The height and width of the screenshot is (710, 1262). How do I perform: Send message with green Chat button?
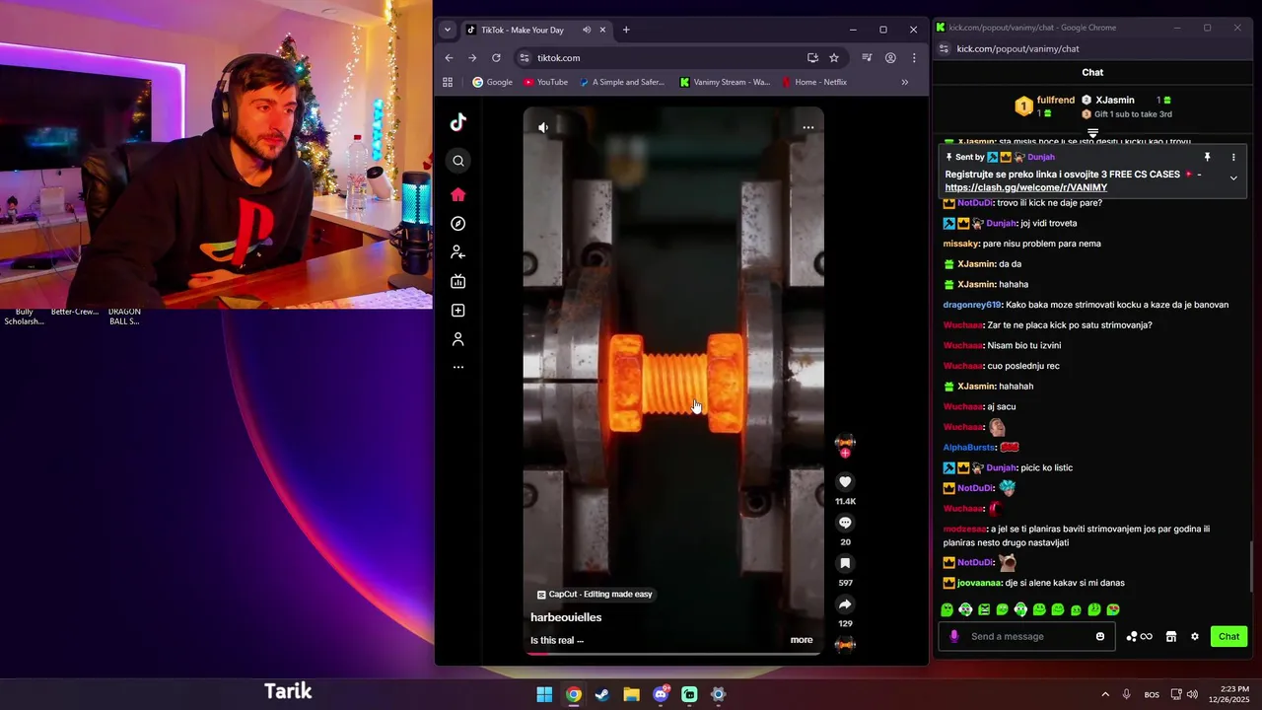point(1228,636)
